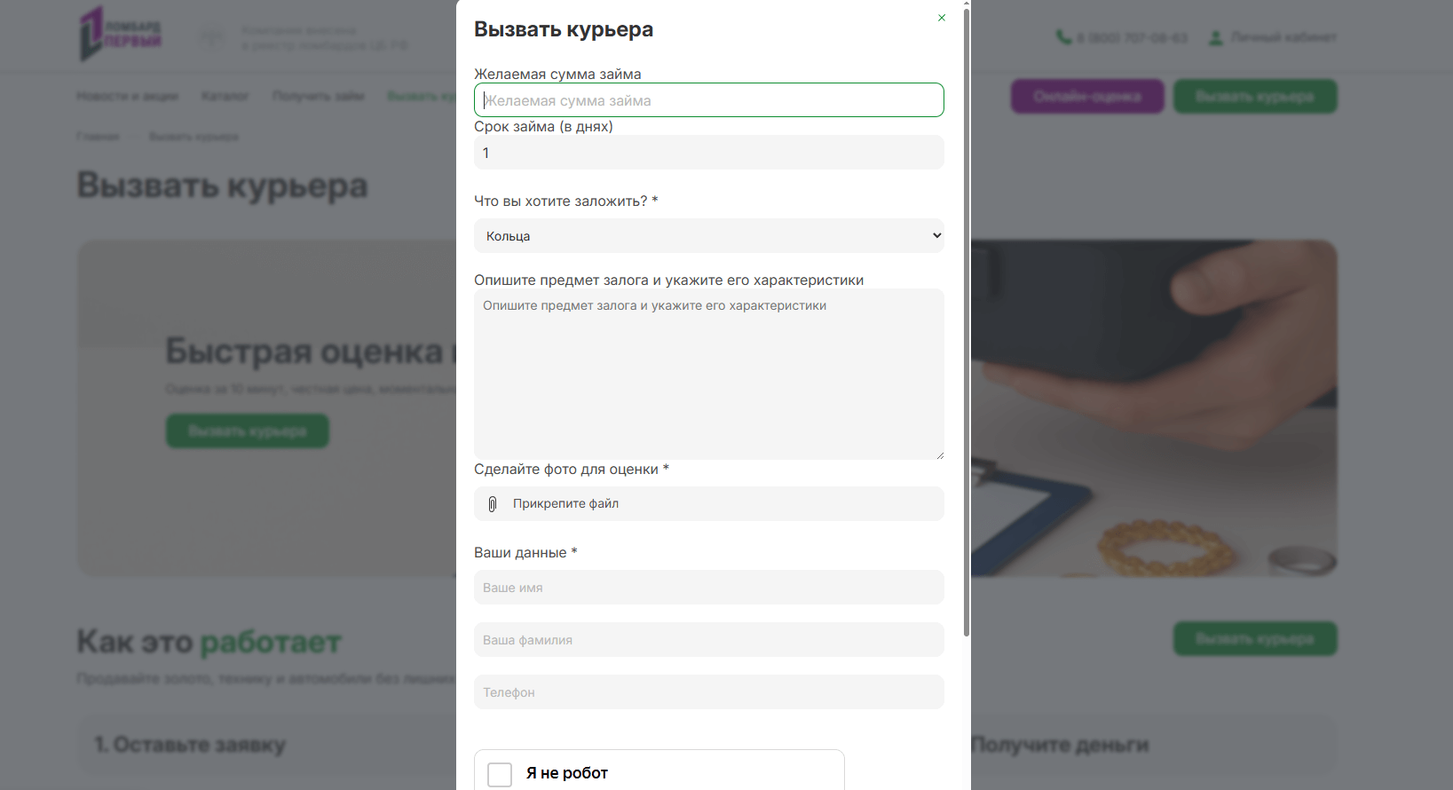1453x790 pixels.
Task: Click the user account icon in header
Action: [x=1216, y=37]
